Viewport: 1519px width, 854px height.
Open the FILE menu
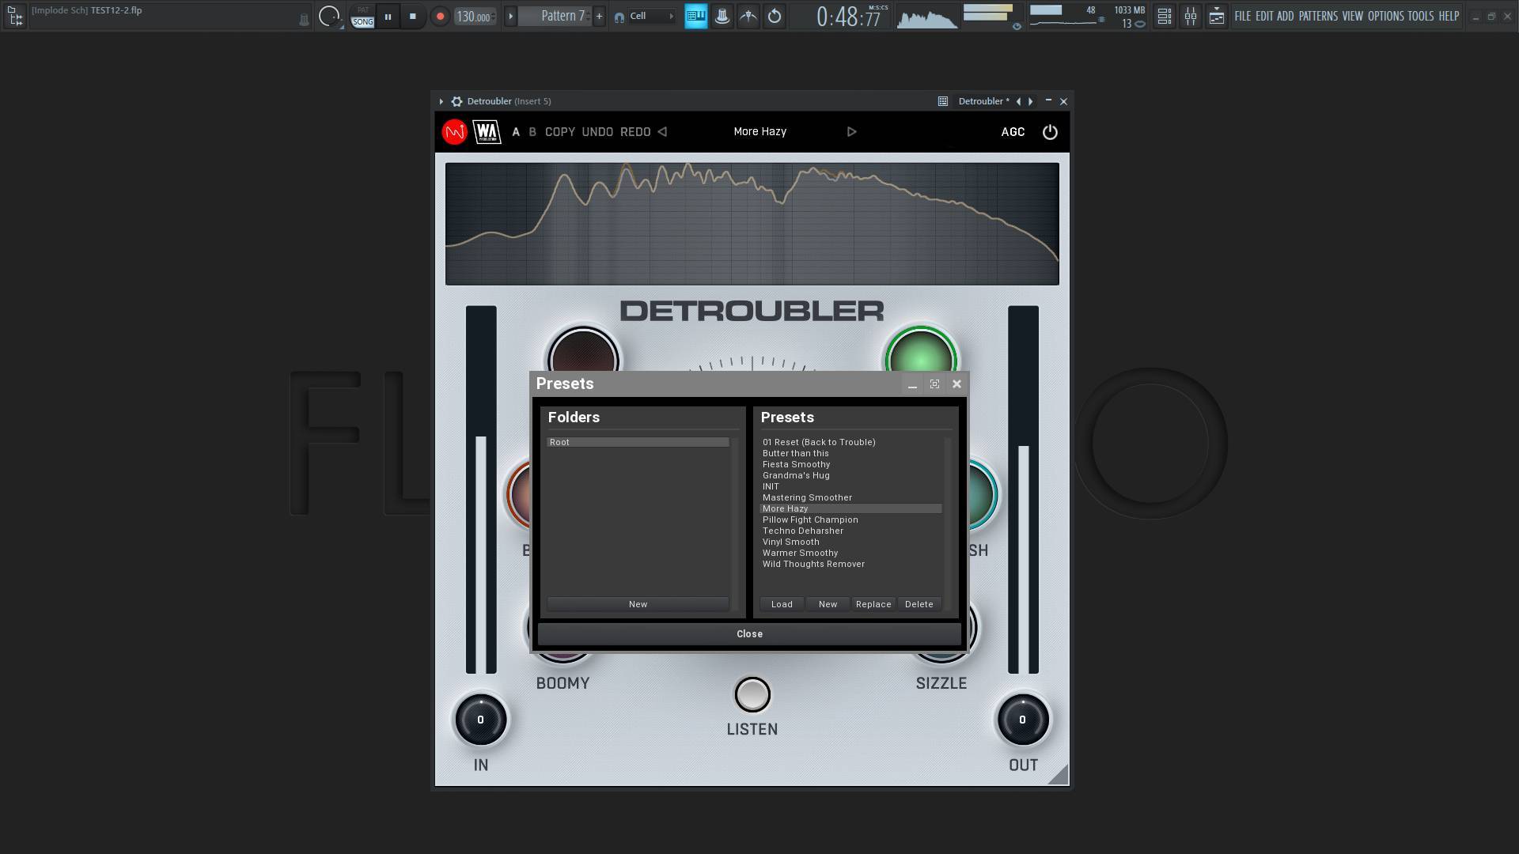tap(1242, 16)
